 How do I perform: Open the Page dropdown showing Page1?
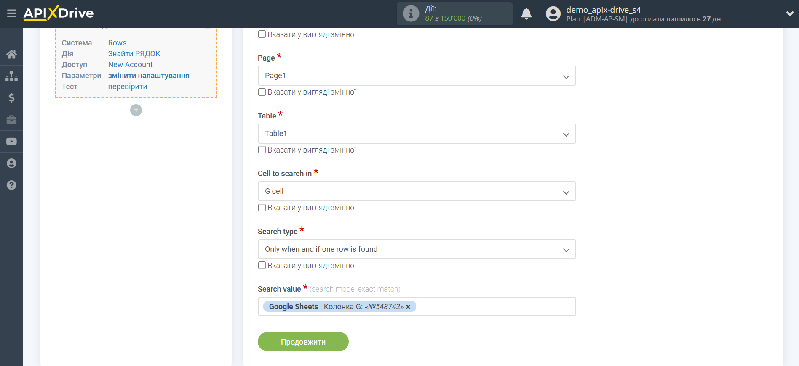click(416, 76)
